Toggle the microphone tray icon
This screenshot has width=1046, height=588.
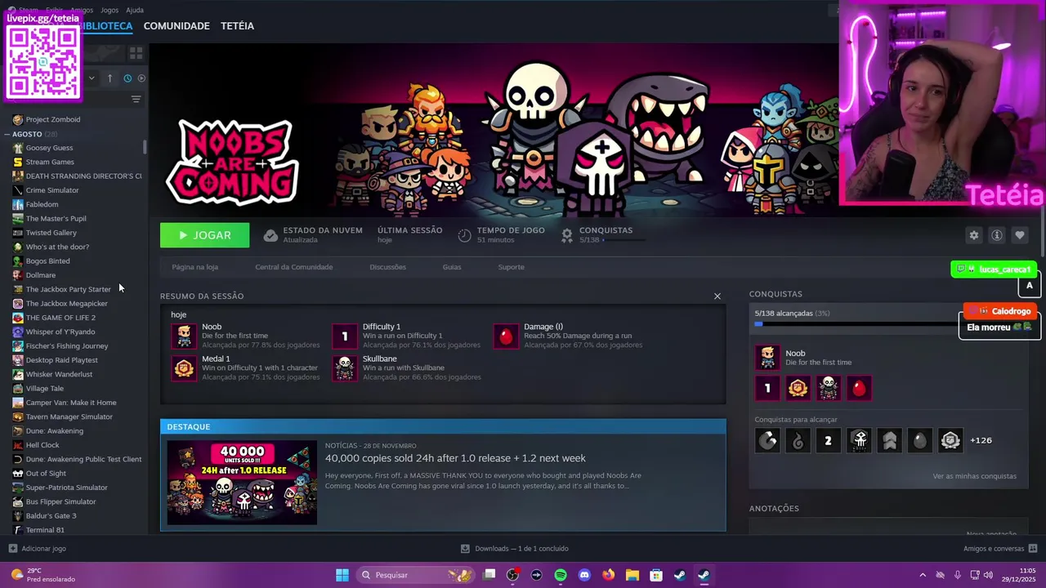click(x=958, y=575)
